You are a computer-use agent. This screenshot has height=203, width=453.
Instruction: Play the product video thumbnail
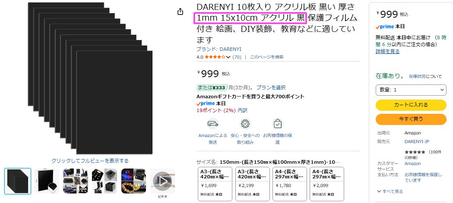(163, 181)
